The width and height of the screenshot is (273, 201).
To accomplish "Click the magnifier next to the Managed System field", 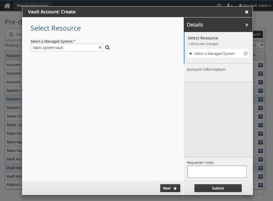I will [107, 48].
